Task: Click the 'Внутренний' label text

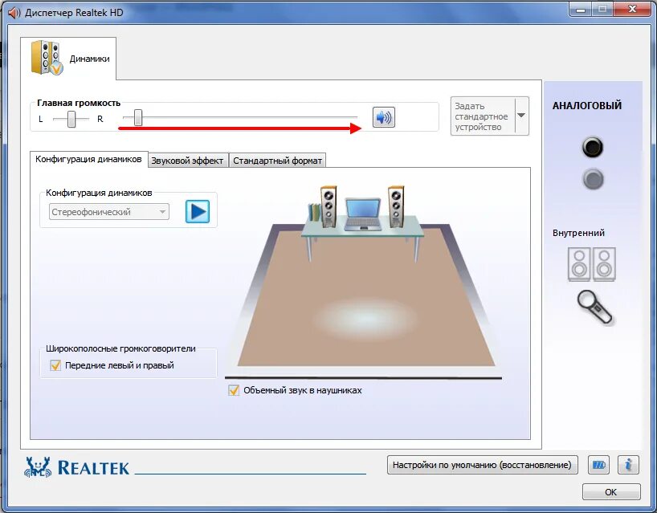Action: 578,233
